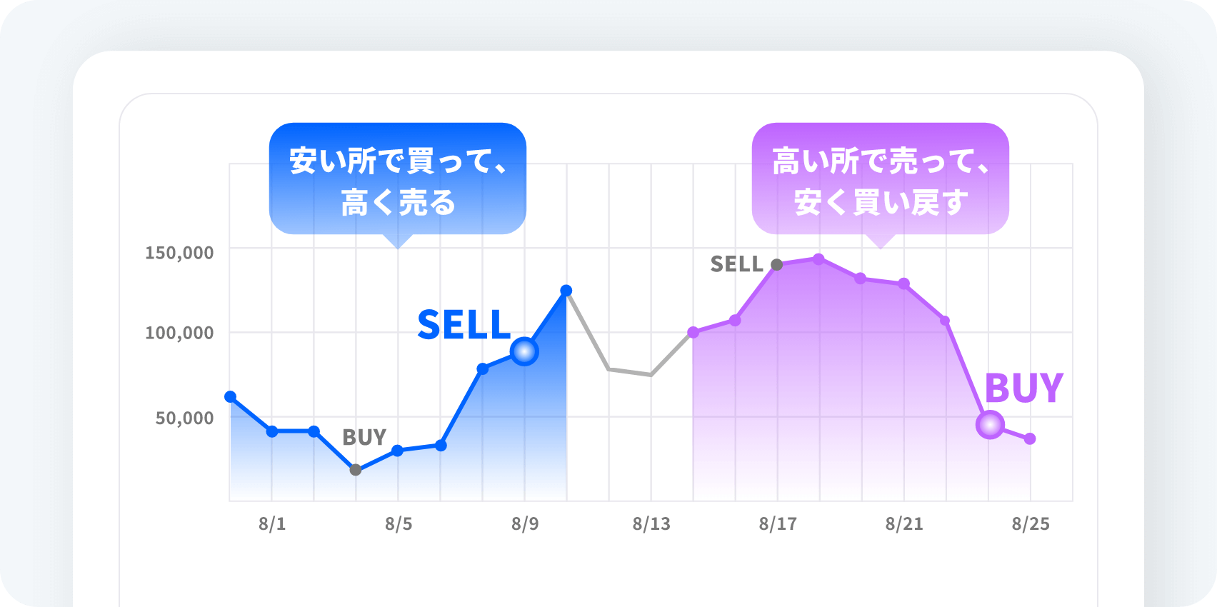Screen dimensions: 1217x607
Task: Select the 50,000 y-axis label
Action: [184, 418]
